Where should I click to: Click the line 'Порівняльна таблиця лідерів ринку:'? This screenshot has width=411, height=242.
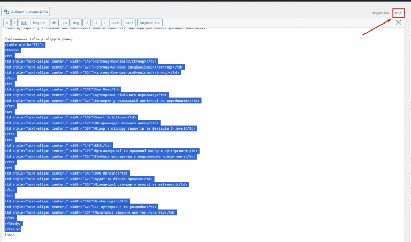39,39
